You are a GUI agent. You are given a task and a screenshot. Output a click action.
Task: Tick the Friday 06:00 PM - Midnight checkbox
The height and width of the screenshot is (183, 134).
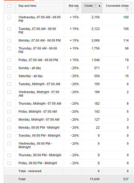9,163
